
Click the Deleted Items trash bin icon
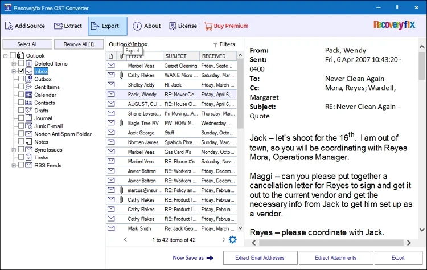(29, 63)
